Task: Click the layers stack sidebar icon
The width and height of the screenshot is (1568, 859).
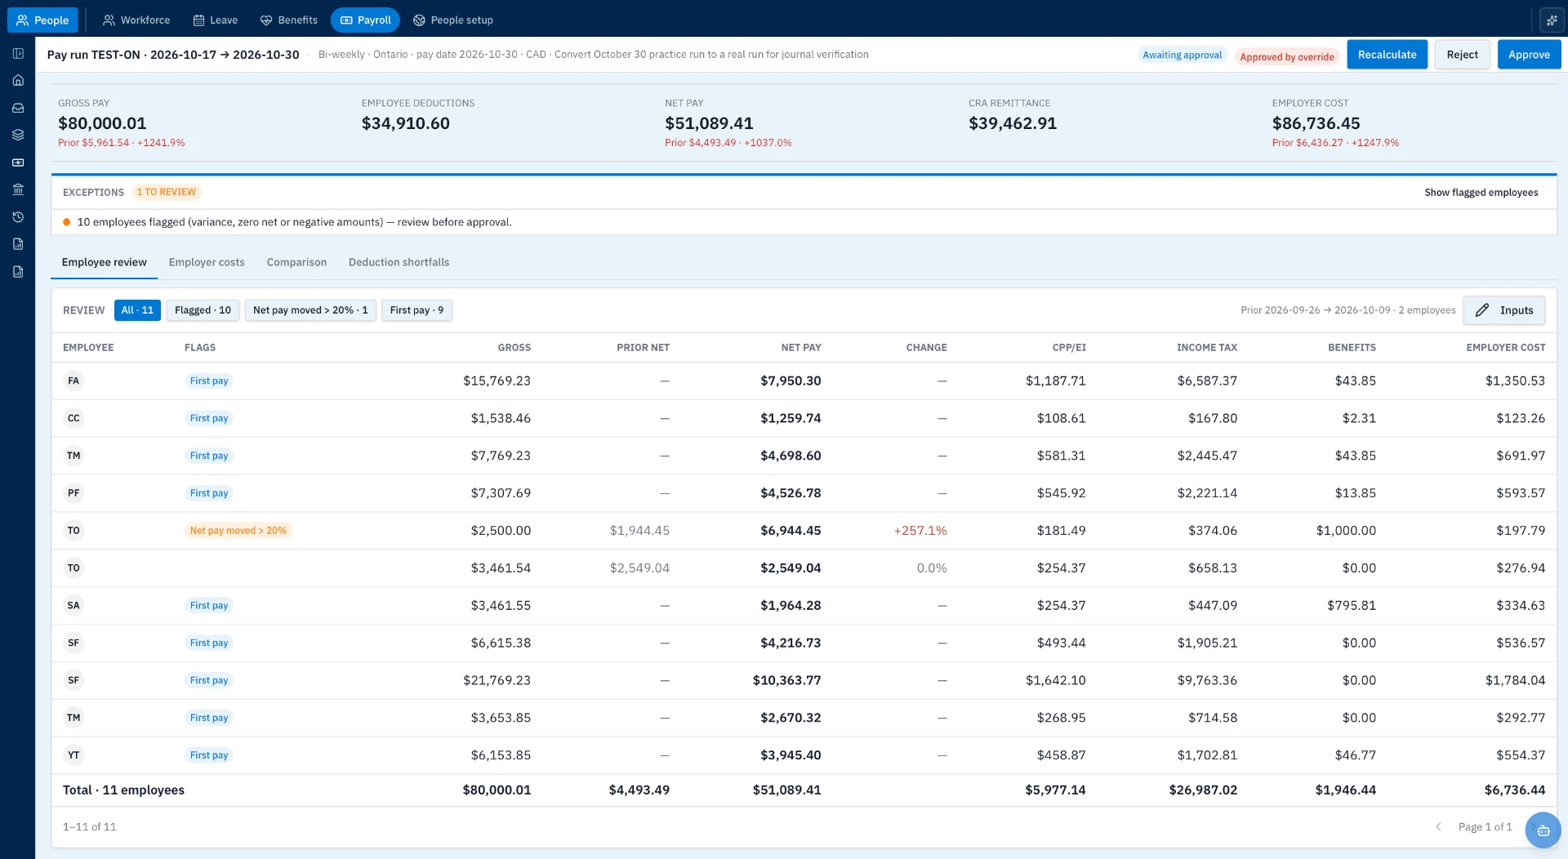Action: [x=18, y=135]
